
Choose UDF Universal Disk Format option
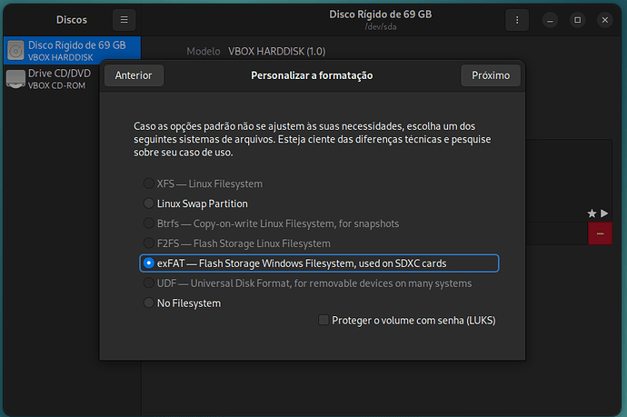(x=149, y=283)
